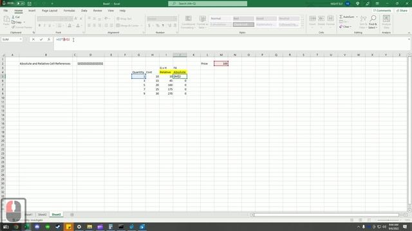The width and height of the screenshot is (412, 231).
Task: Switch to the Insert ribbon tab
Action: (32, 11)
